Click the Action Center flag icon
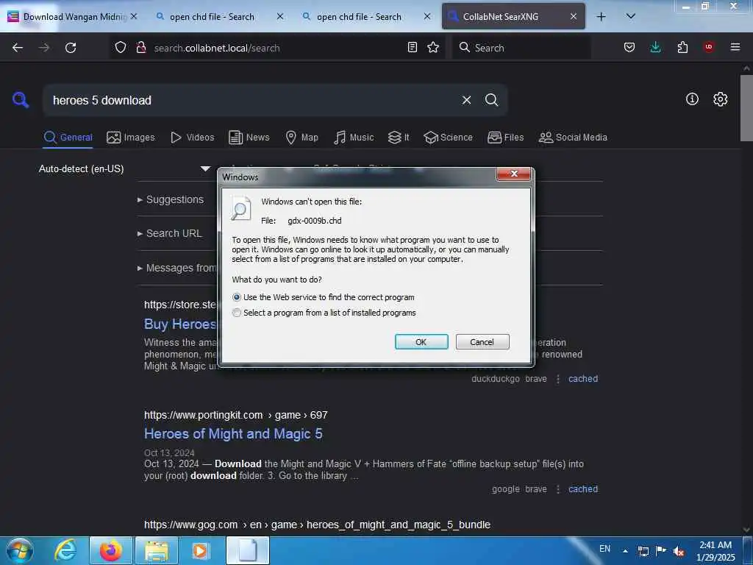Viewport: 753px width, 565px height. point(661,551)
